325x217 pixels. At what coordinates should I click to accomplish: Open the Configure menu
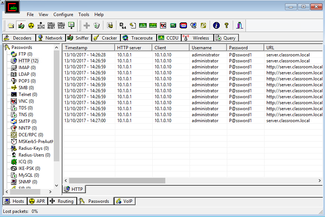[x=63, y=15]
